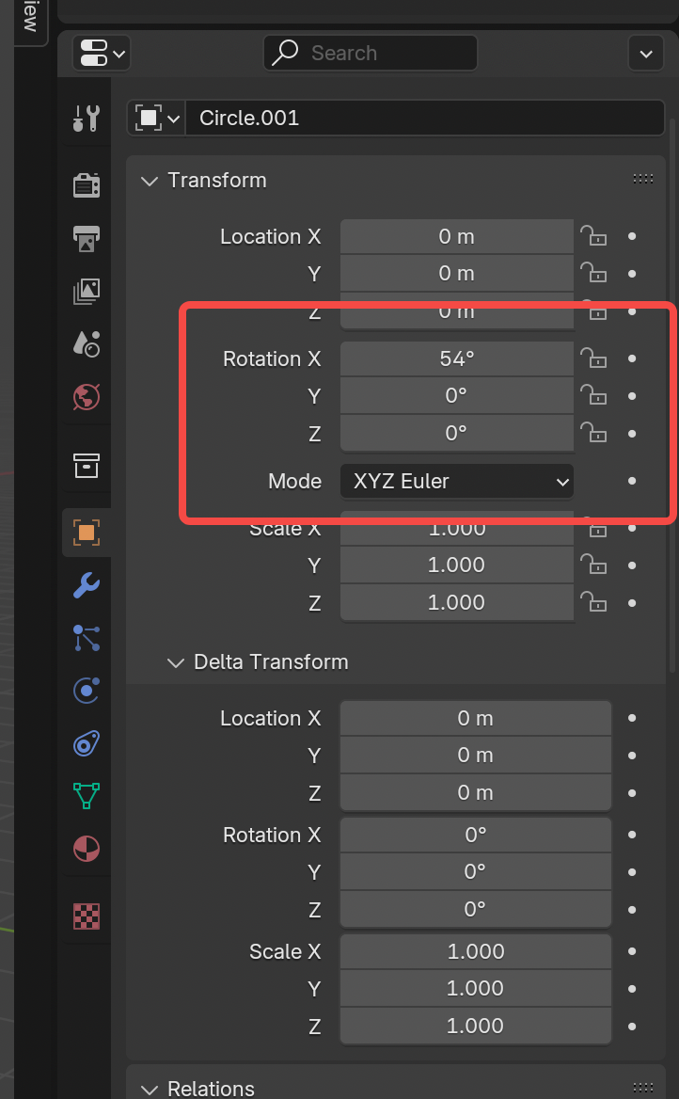
Task: Toggle lock on Location X
Action: [x=592, y=236]
